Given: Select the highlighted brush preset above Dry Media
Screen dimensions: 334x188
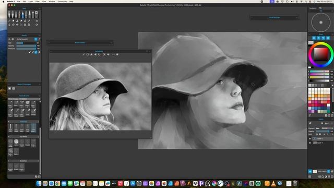Looking at the screenshot, I should (x=33, y=127).
